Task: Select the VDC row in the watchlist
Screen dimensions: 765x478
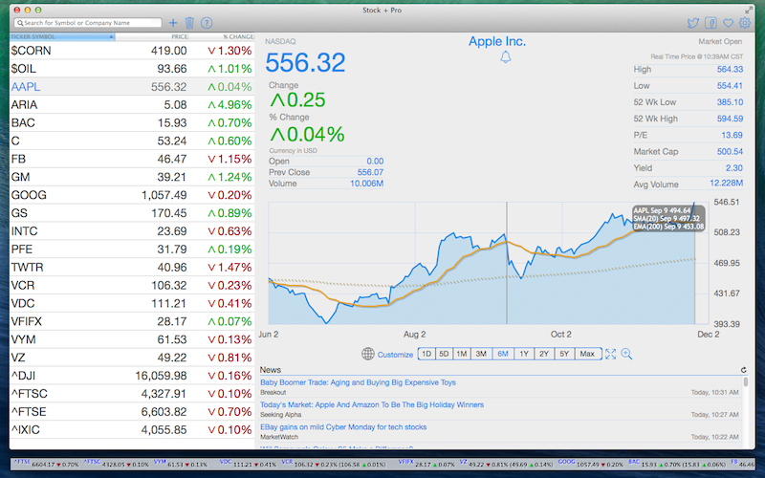Action: (132, 303)
